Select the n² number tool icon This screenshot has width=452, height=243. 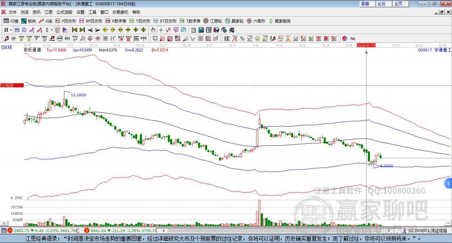point(75,38)
